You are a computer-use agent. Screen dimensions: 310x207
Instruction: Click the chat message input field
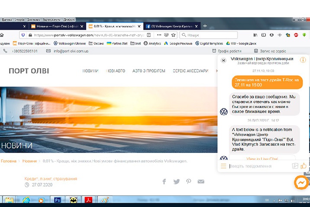260,166
